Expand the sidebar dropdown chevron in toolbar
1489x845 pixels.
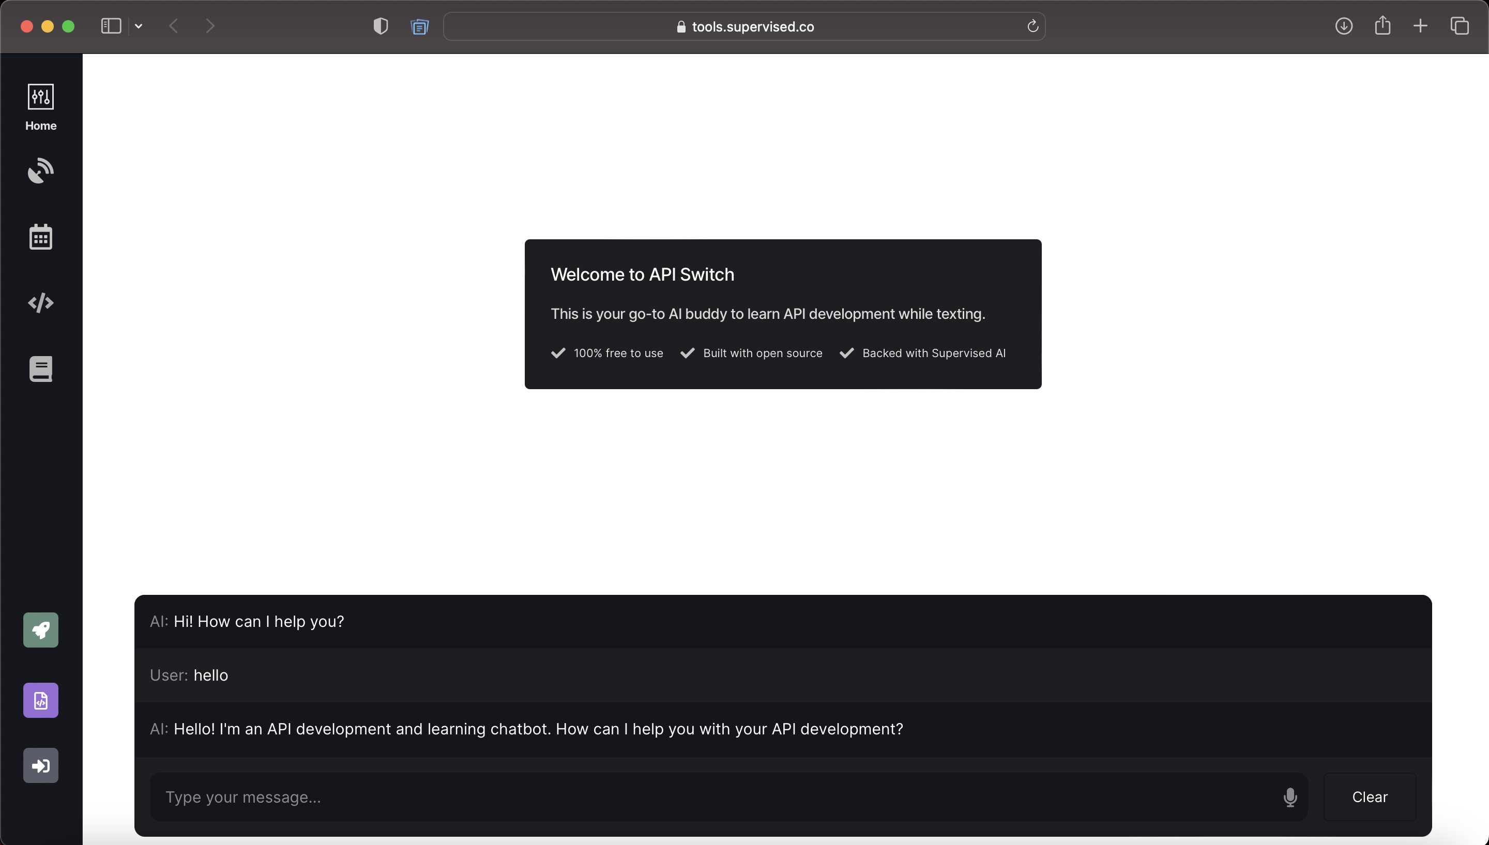click(x=138, y=26)
